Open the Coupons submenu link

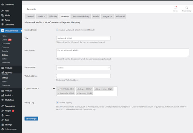[5, 47]
